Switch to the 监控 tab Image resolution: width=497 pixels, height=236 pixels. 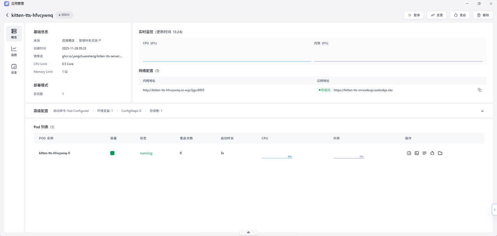14,51
